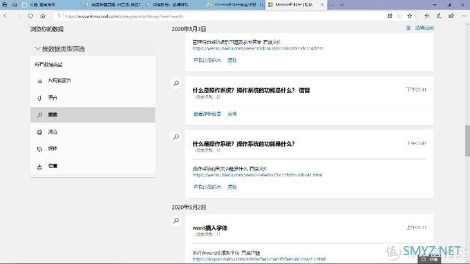Viewport: 470px width, 264px height.
Task: Open the favorites hub icon
Action: (x=427, y=16)
